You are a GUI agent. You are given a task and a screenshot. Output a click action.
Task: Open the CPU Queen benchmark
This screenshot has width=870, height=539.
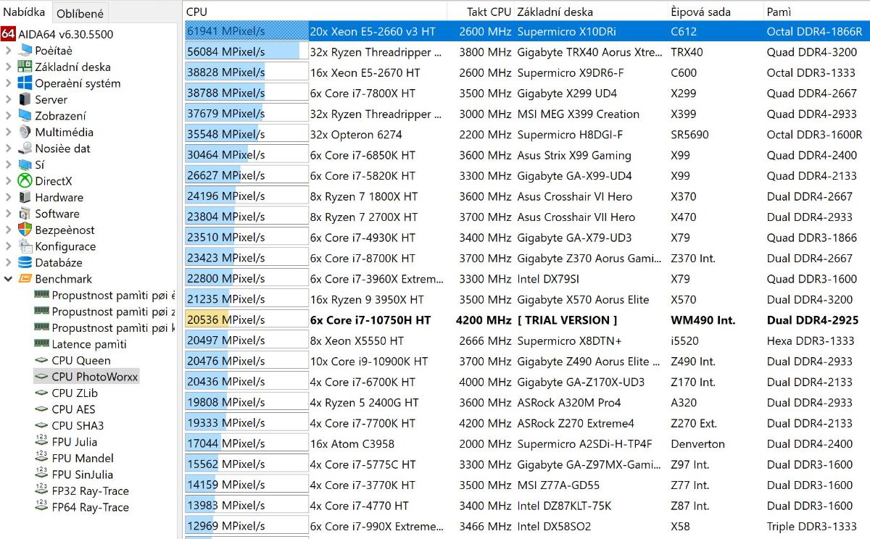(80, 360)
